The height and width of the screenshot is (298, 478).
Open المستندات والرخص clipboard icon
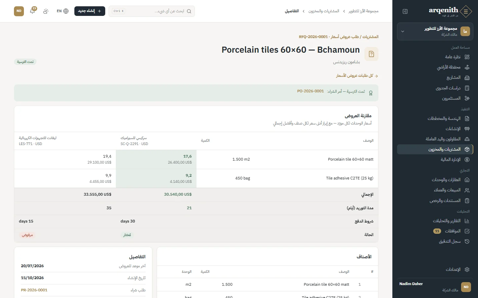click(467, 201)
